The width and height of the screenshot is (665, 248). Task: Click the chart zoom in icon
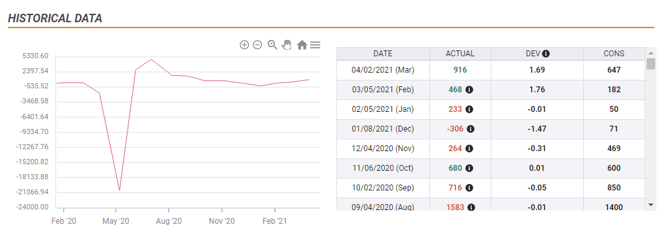point(244,44)
